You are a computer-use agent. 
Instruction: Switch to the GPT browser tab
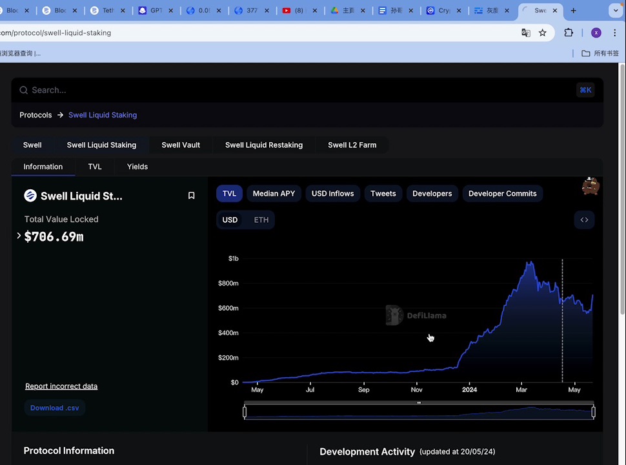coord(150,11)
